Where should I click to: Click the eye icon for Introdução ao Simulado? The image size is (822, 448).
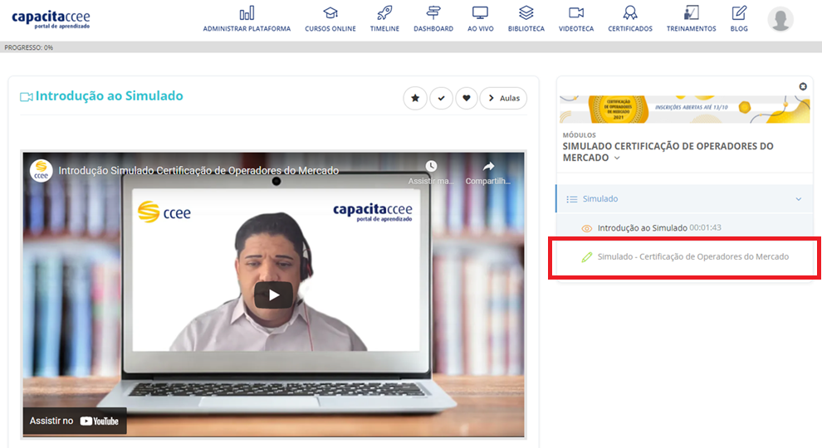[x=587, y=228]
